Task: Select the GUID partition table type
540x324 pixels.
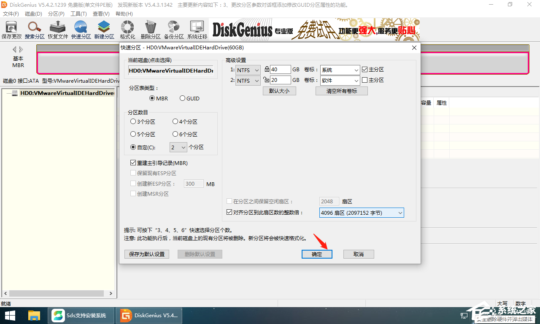Action: 189,98
